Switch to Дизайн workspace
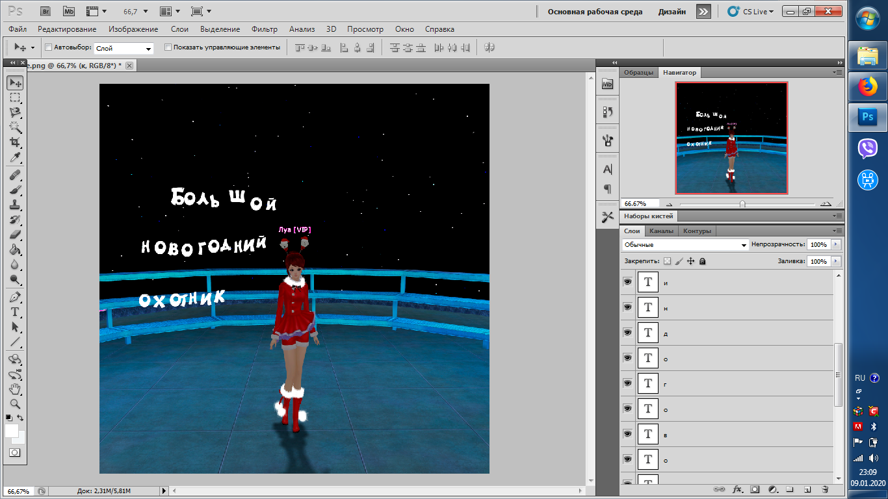 [672, 12]
